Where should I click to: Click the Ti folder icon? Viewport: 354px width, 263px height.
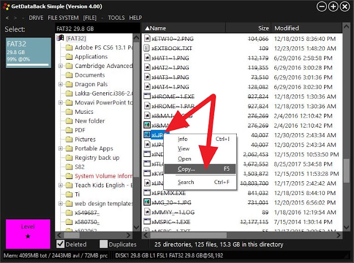(x=69, y=194)
